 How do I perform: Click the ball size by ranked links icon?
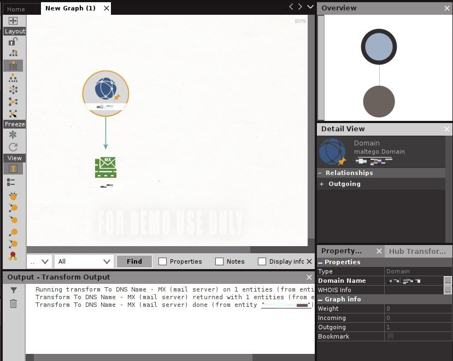click(x=13, y=208)
